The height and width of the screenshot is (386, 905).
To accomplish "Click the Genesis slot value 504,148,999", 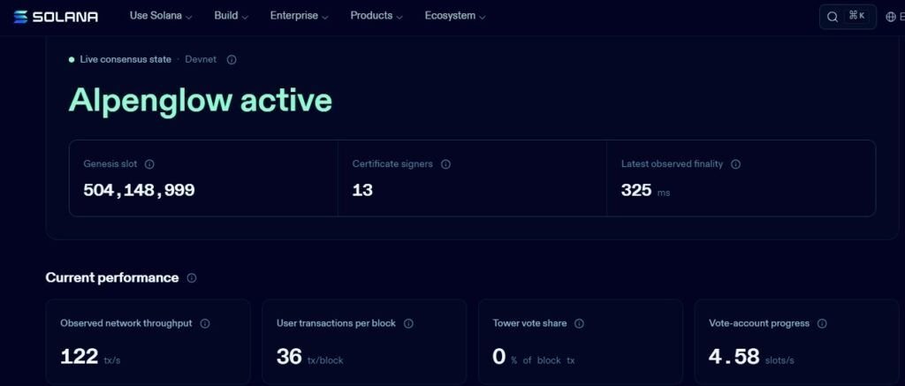I will coord(139,190).
